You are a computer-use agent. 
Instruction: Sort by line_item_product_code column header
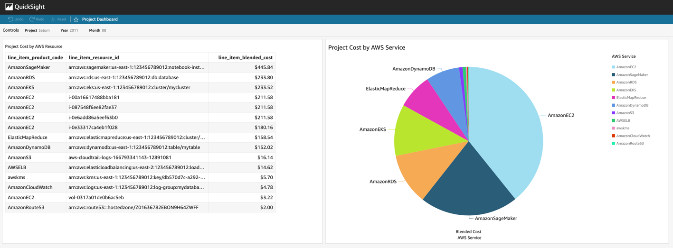(35, 57)
